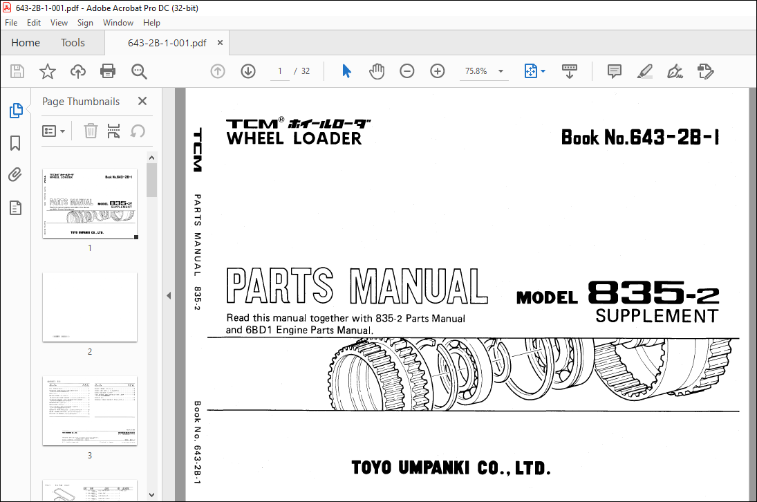757x502 pixels.
Task: Activate the Hand pan tool
Action: 377,71
